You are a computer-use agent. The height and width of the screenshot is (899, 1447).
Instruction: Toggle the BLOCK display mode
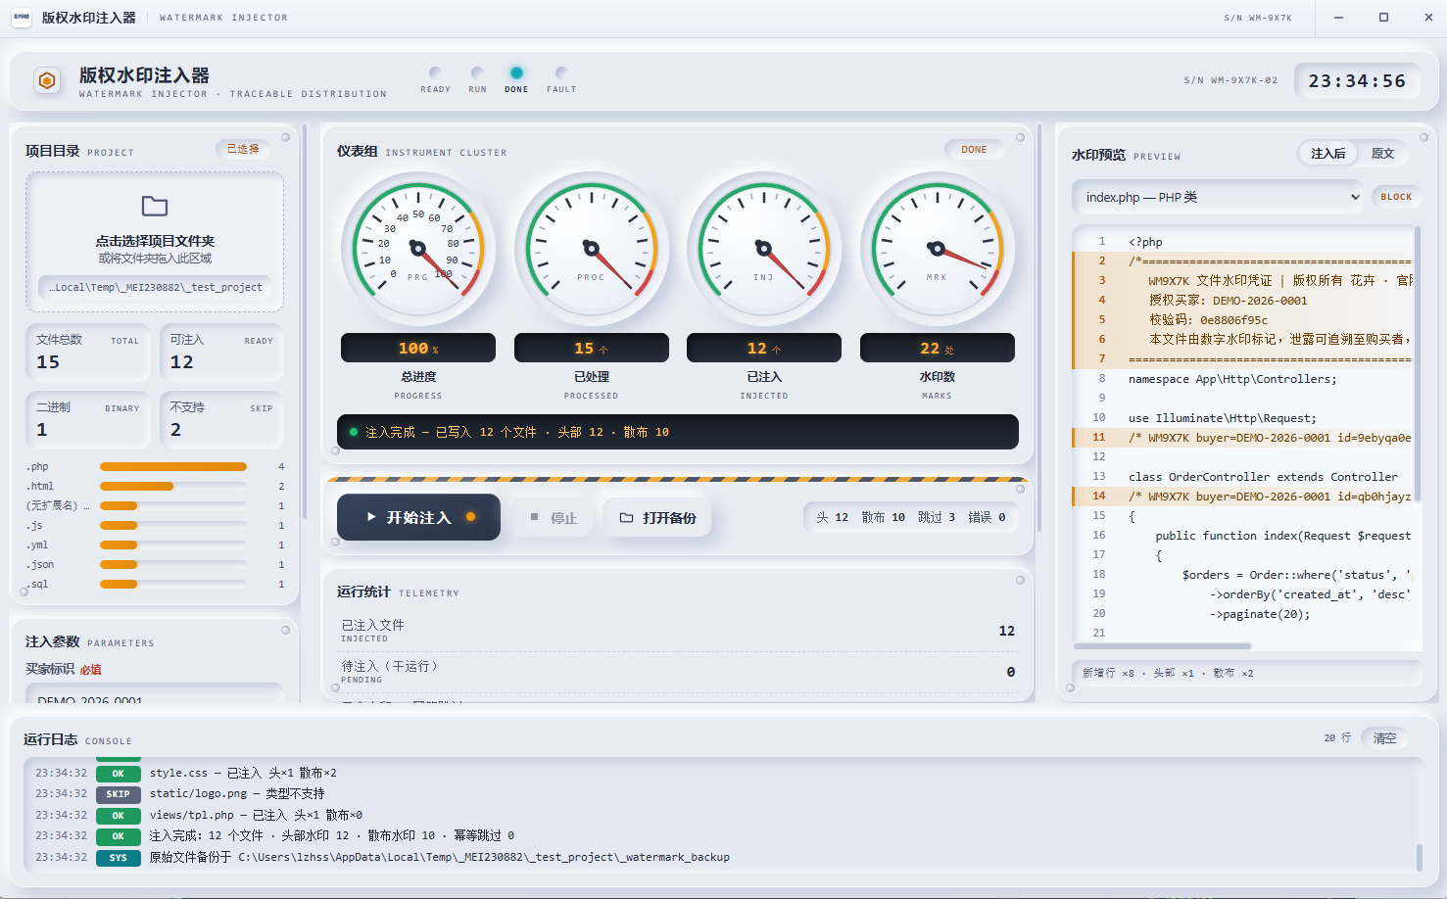(1396, 197)
